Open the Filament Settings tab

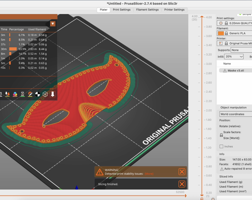(x=147, y=10)
